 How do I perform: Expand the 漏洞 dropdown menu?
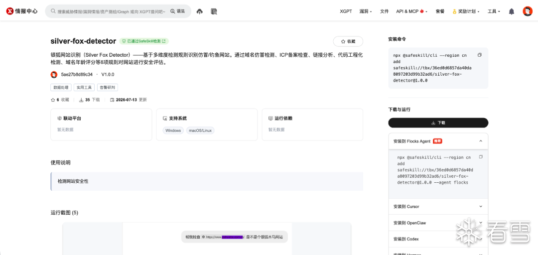click(x=366, y=11)
